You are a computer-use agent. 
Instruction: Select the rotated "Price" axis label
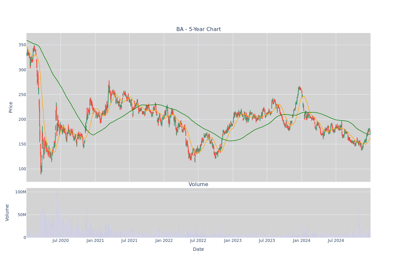pyautogui.click(x=11, y=107)
